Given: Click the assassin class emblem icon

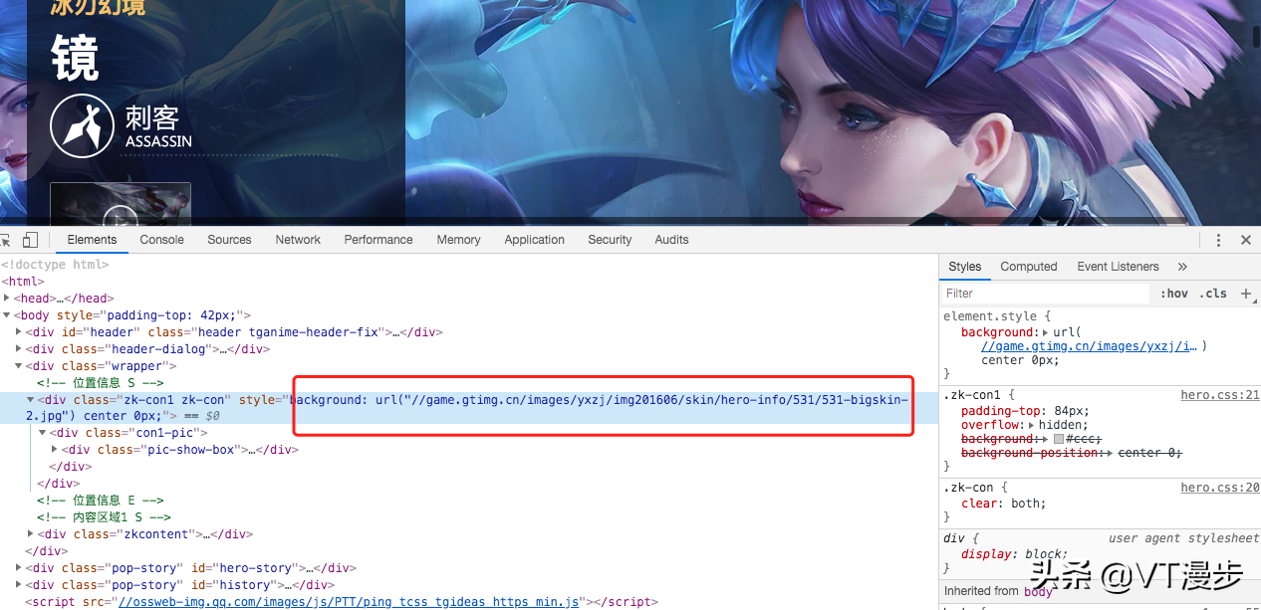Looking at the screenshot, I should coord(83,126).
